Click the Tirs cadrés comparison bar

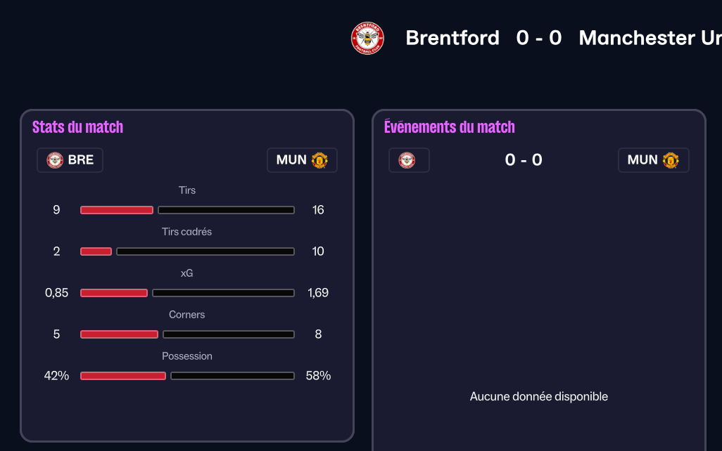pos(187,251)
